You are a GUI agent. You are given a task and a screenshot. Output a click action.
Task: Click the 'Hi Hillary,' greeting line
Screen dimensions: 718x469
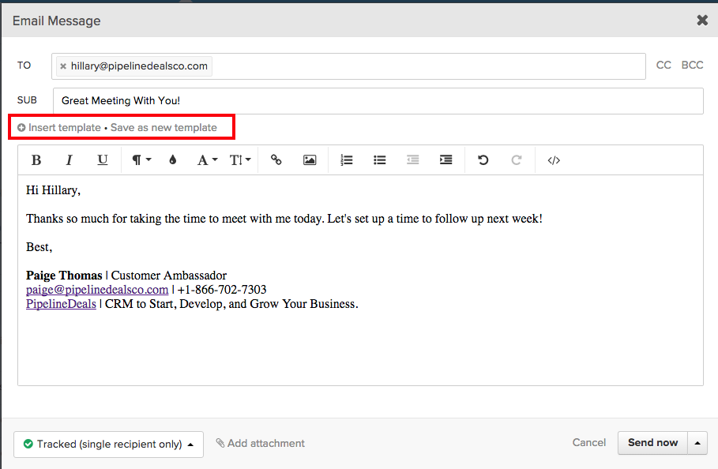pyautogui.click(x=53, y=190)
